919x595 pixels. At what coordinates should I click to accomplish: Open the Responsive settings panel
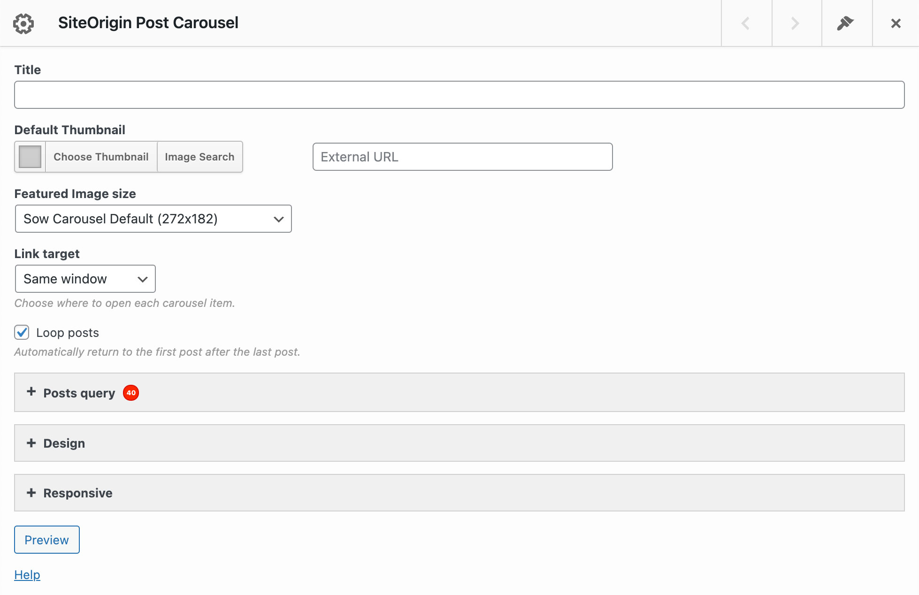tap(77, 493)
